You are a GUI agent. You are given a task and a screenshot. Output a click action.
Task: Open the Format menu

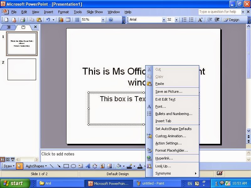(x=63, y=12)
